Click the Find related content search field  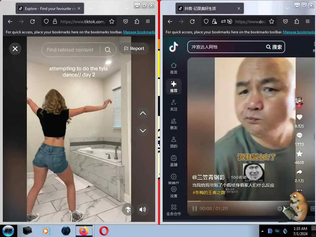pos(70,50)
